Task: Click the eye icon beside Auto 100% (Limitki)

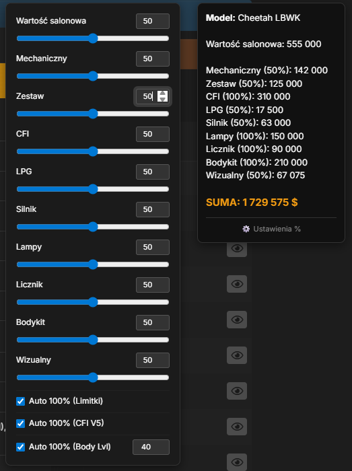Action: pos(237,391)
